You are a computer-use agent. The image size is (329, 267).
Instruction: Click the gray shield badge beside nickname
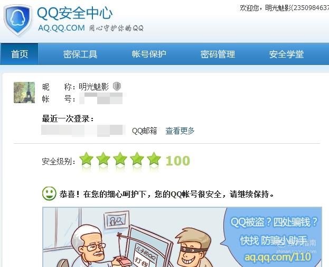[117, 86]
